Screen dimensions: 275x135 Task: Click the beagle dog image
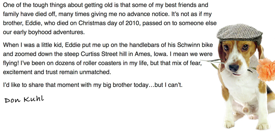click(244, 77)
